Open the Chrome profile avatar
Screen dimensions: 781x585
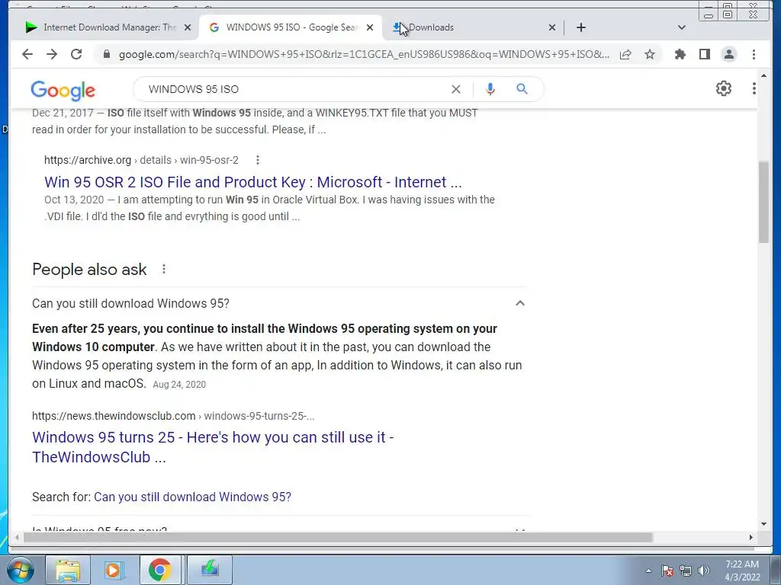728,54
